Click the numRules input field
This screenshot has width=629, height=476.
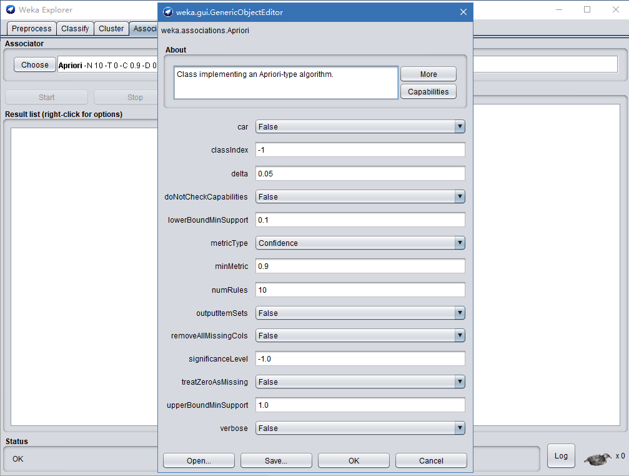coord(360,290)
